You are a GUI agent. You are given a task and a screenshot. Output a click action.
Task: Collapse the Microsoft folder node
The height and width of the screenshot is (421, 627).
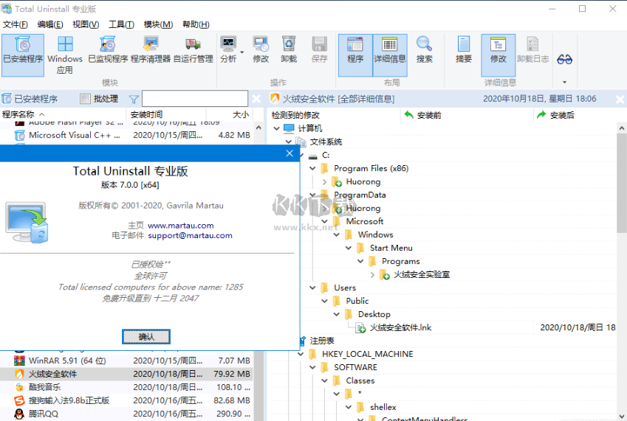(x=324, y=221)
